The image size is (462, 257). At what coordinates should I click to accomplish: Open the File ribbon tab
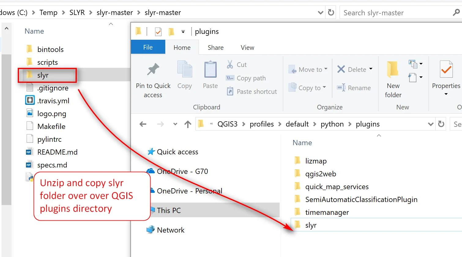(148, 47)
